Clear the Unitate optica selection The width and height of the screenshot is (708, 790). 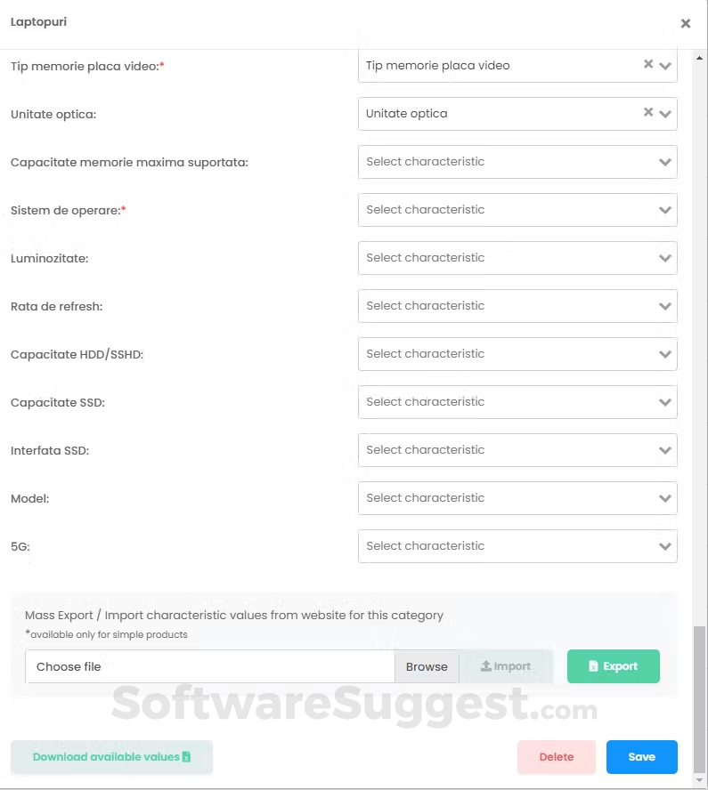click(648, 112)
